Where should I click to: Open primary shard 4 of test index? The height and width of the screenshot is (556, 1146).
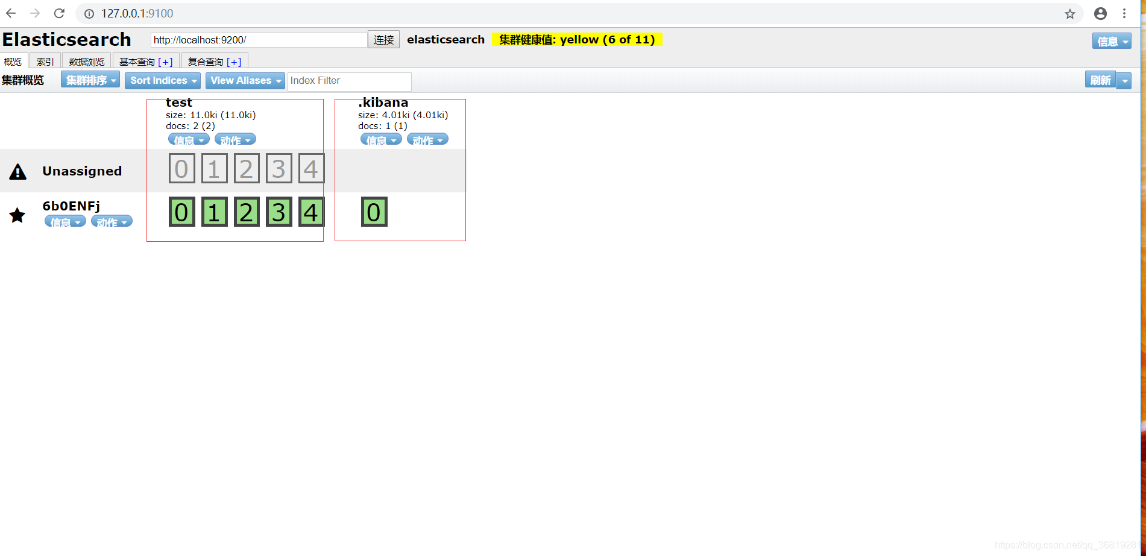pyautogui.click(x=311, y=212)
